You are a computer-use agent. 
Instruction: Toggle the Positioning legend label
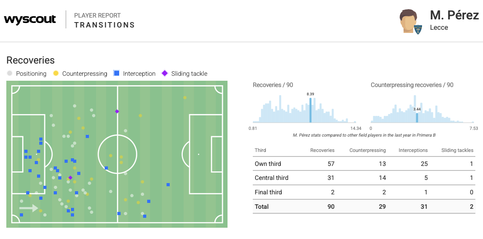(31, 74)
